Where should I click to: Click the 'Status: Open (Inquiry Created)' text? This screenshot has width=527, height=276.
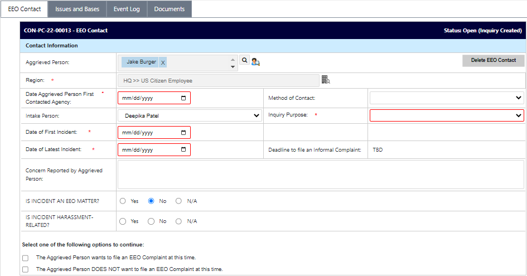click(482, 31)
